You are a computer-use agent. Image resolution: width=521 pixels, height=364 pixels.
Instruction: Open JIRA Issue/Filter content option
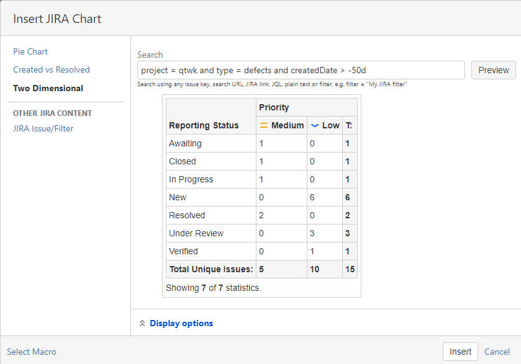43,128
